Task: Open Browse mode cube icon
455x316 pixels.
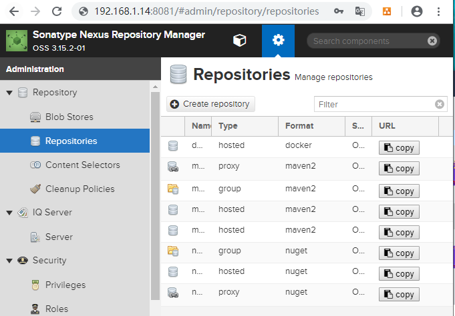Action: pyautogui.click(x=240, y=40)
